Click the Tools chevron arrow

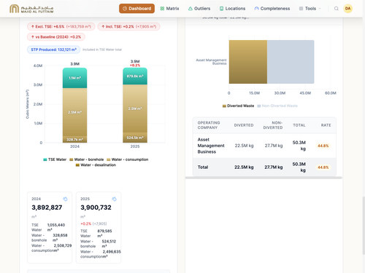click(x=320, y=9)
